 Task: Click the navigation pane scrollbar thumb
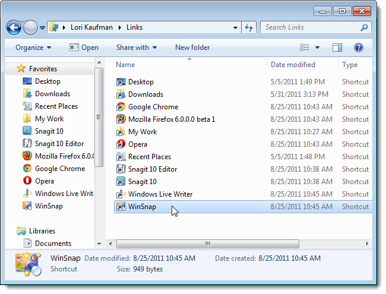(x=99, y=117)
